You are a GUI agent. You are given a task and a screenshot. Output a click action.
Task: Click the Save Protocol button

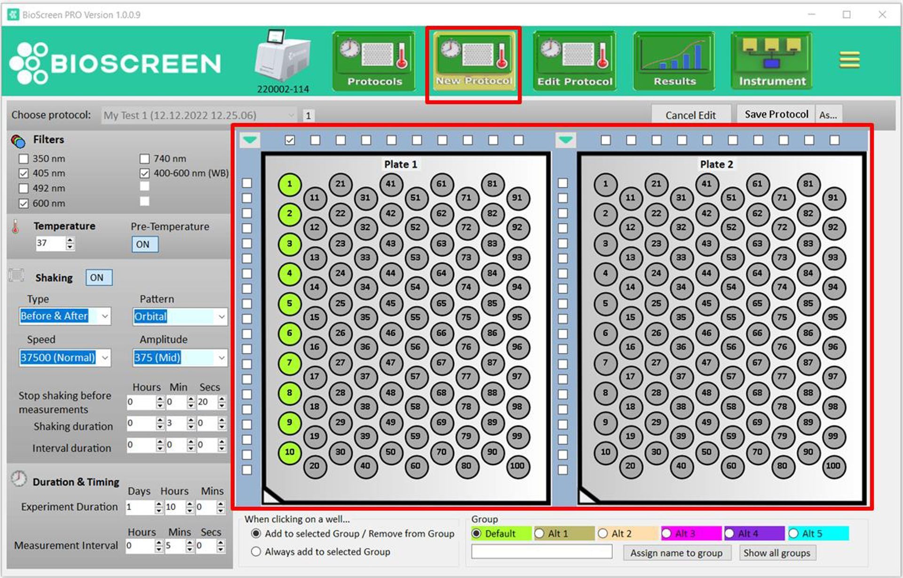tap(776, 115)
